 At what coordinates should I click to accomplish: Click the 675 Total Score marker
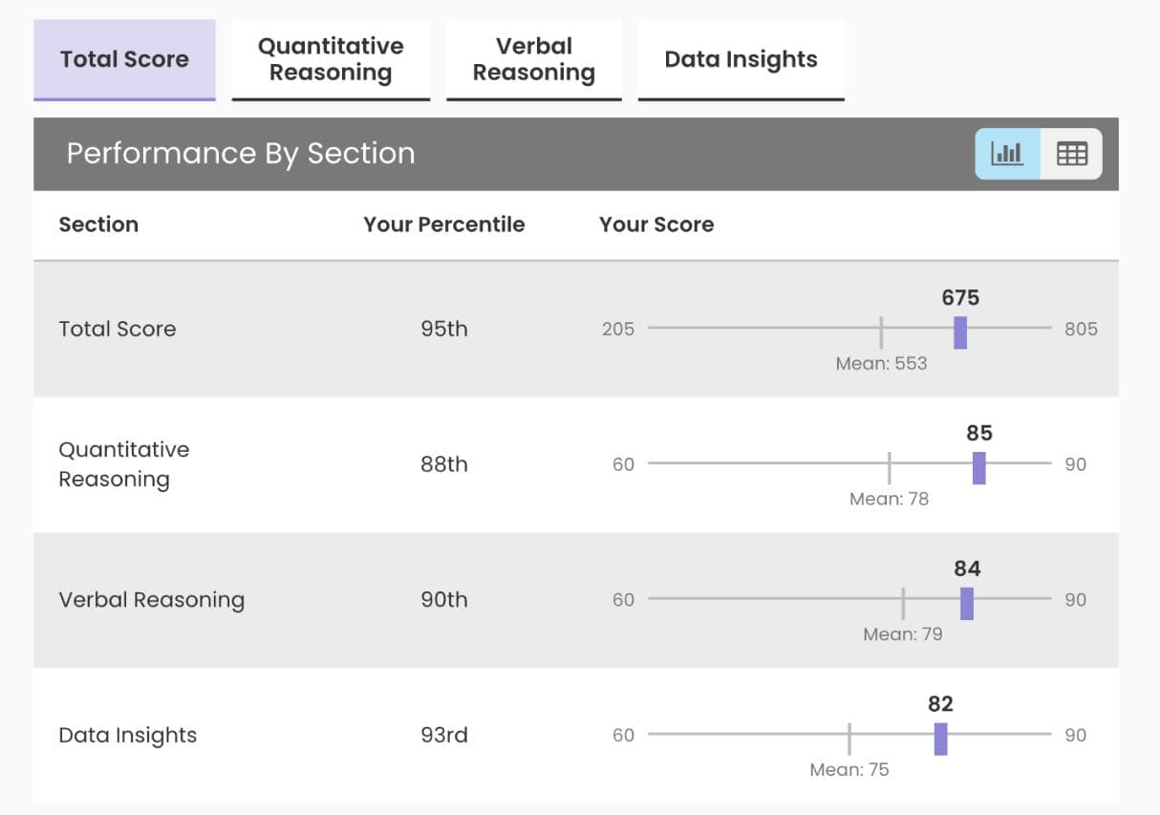point(960,332)
